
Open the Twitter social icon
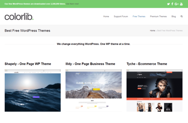point(168,4)
